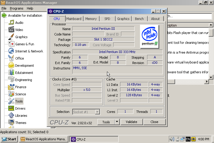Click the Applications Manager search field
Screen dimensions: 214x143
[190, 16]
